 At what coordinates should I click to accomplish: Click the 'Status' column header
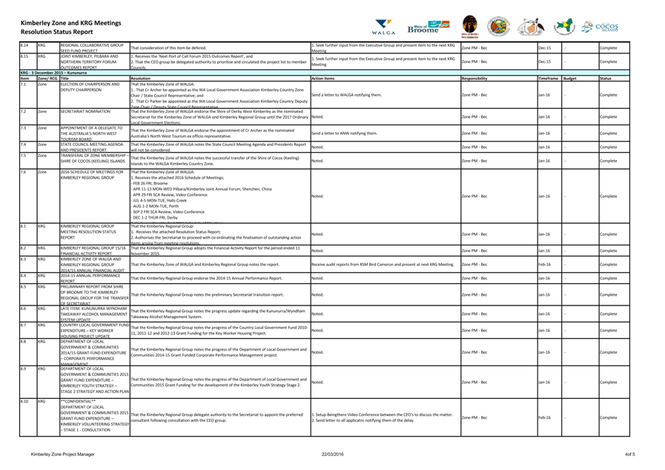pyautogui.click(x=605, y=79)
